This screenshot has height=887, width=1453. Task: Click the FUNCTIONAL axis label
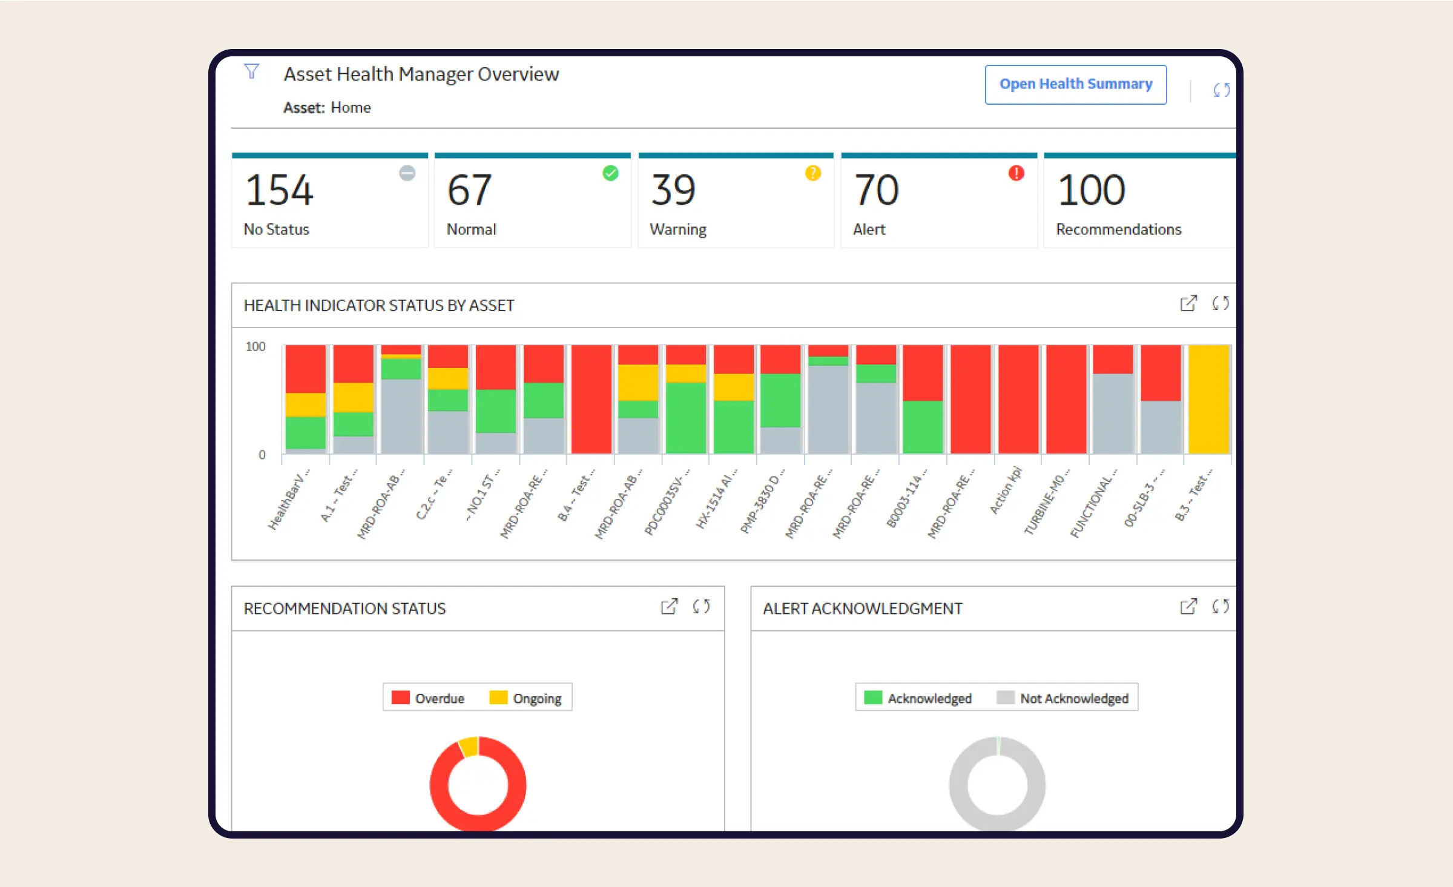(x=1095, y=503)
